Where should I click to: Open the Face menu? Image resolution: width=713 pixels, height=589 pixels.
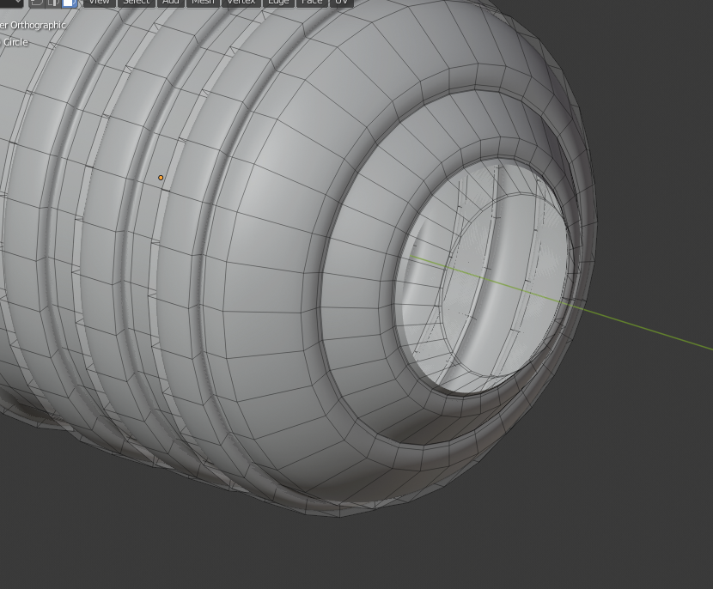pyautogui.click(x=312, y=3)
